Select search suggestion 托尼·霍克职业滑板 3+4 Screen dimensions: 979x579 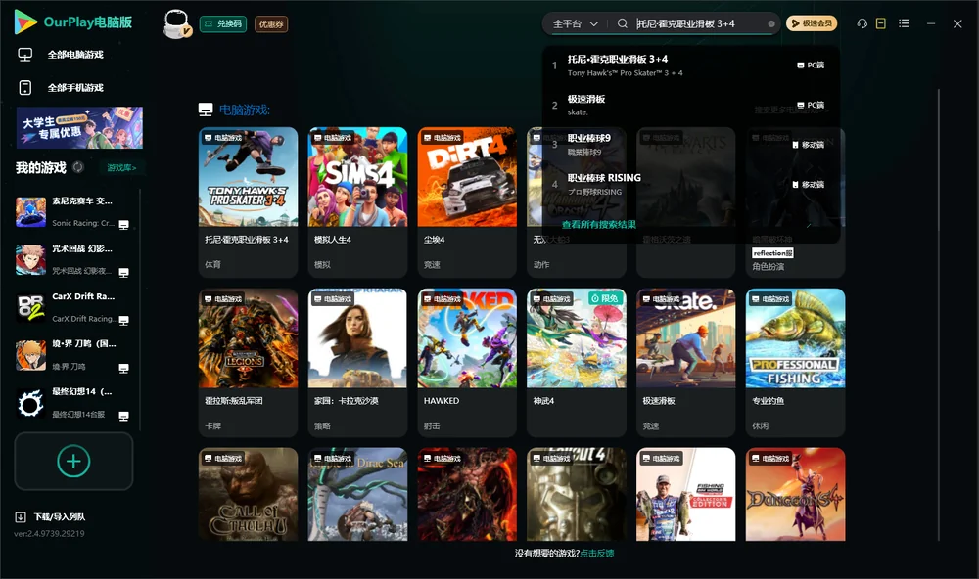[x=690, y=65]
